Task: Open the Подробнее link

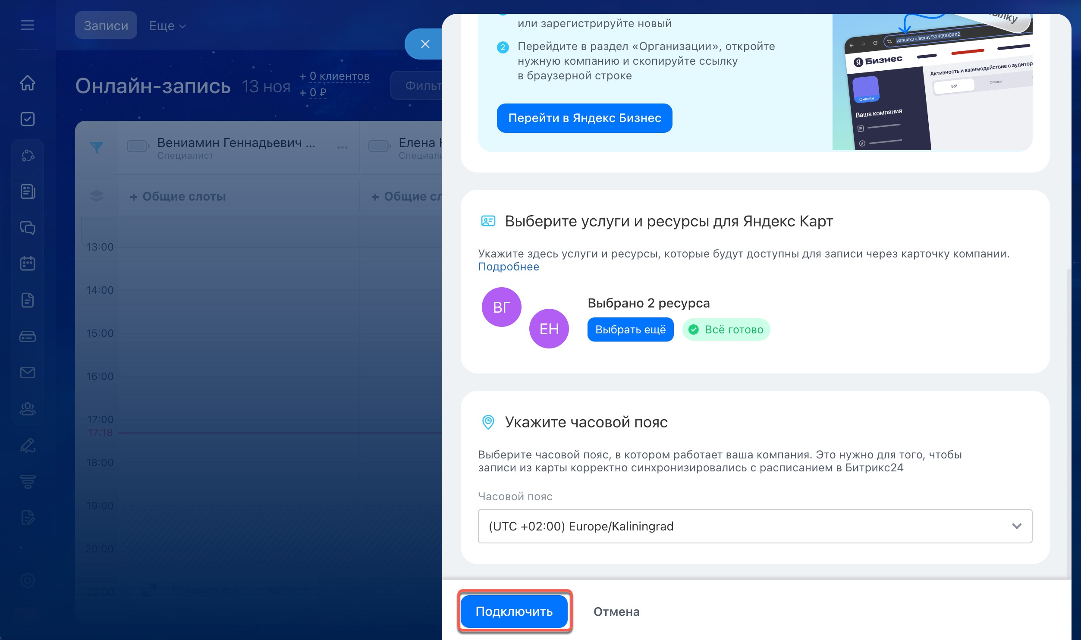Action: coord(509,267)
